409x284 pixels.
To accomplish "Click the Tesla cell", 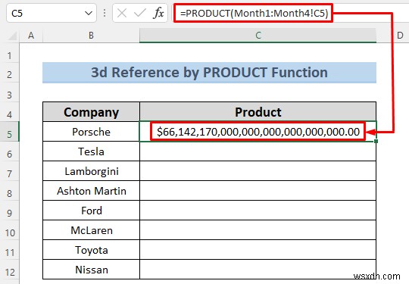I will [91, 151].
